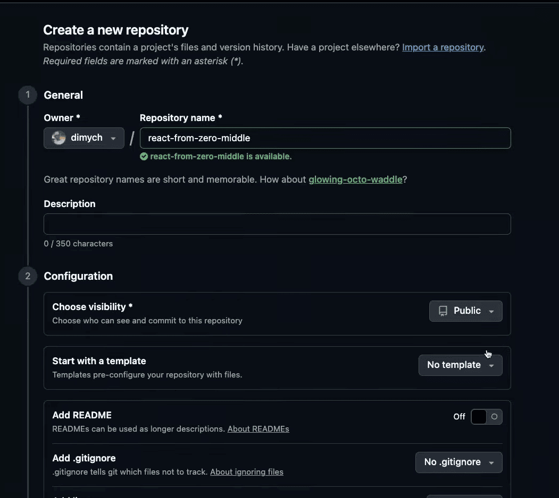Click the Repository name input field

tap(325, 138)
